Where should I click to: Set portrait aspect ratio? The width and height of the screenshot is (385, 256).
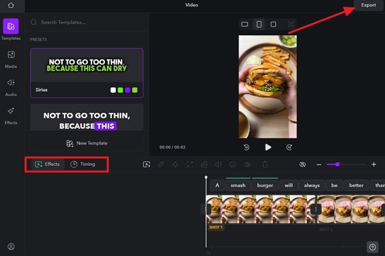coord(259,24)
